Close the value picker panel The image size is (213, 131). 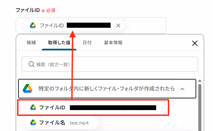click(x=195, y=43)
